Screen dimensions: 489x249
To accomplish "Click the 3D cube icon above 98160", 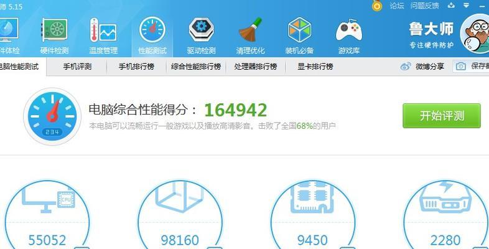I will pos(180,197).
